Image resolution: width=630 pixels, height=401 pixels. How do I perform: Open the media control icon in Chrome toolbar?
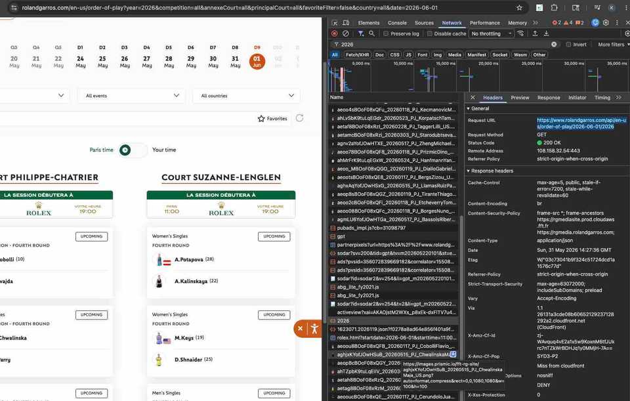(x=597, y=8)
